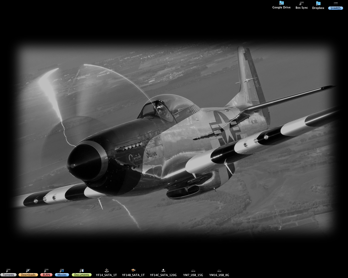The image size is (348, 278).
Task: Select the Dropbox desktop folder
Action: tap(318, 3)
